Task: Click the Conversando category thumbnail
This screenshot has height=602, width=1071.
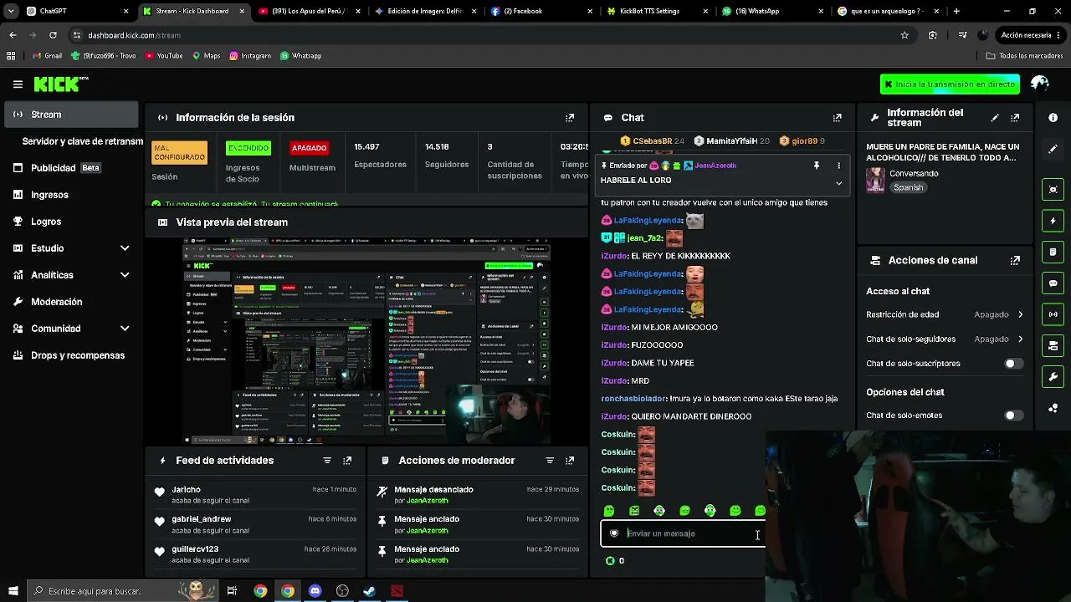Action: coord(875,180)
